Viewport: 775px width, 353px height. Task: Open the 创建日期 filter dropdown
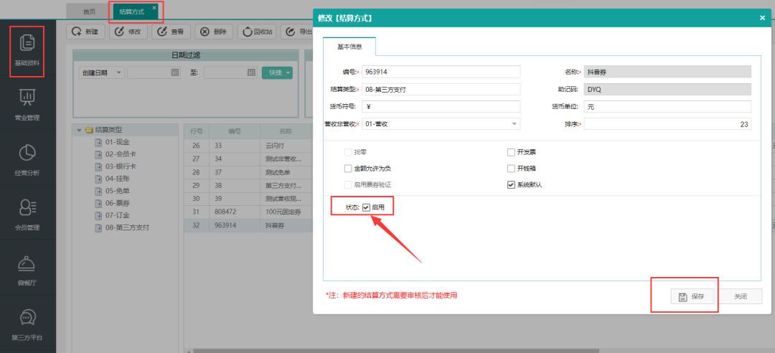(101, 72)
